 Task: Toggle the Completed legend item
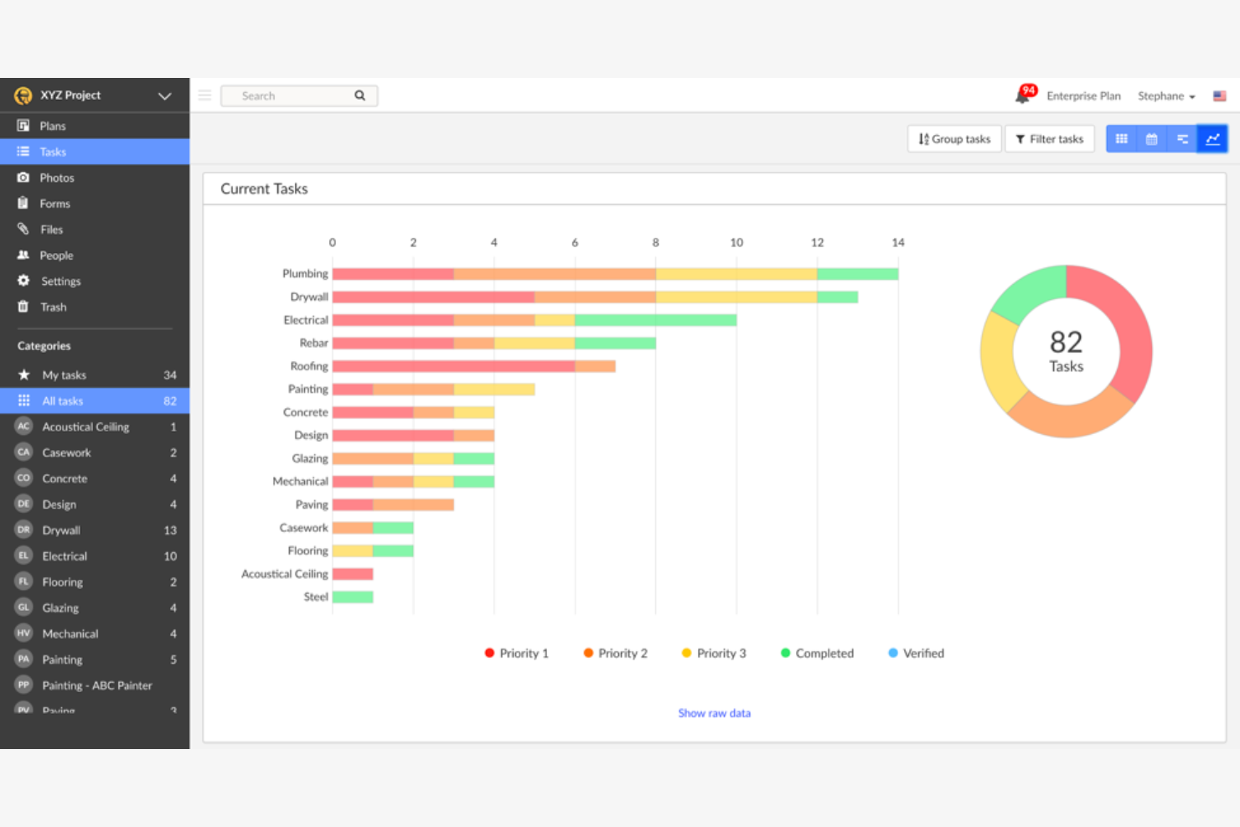coord(816,653)
